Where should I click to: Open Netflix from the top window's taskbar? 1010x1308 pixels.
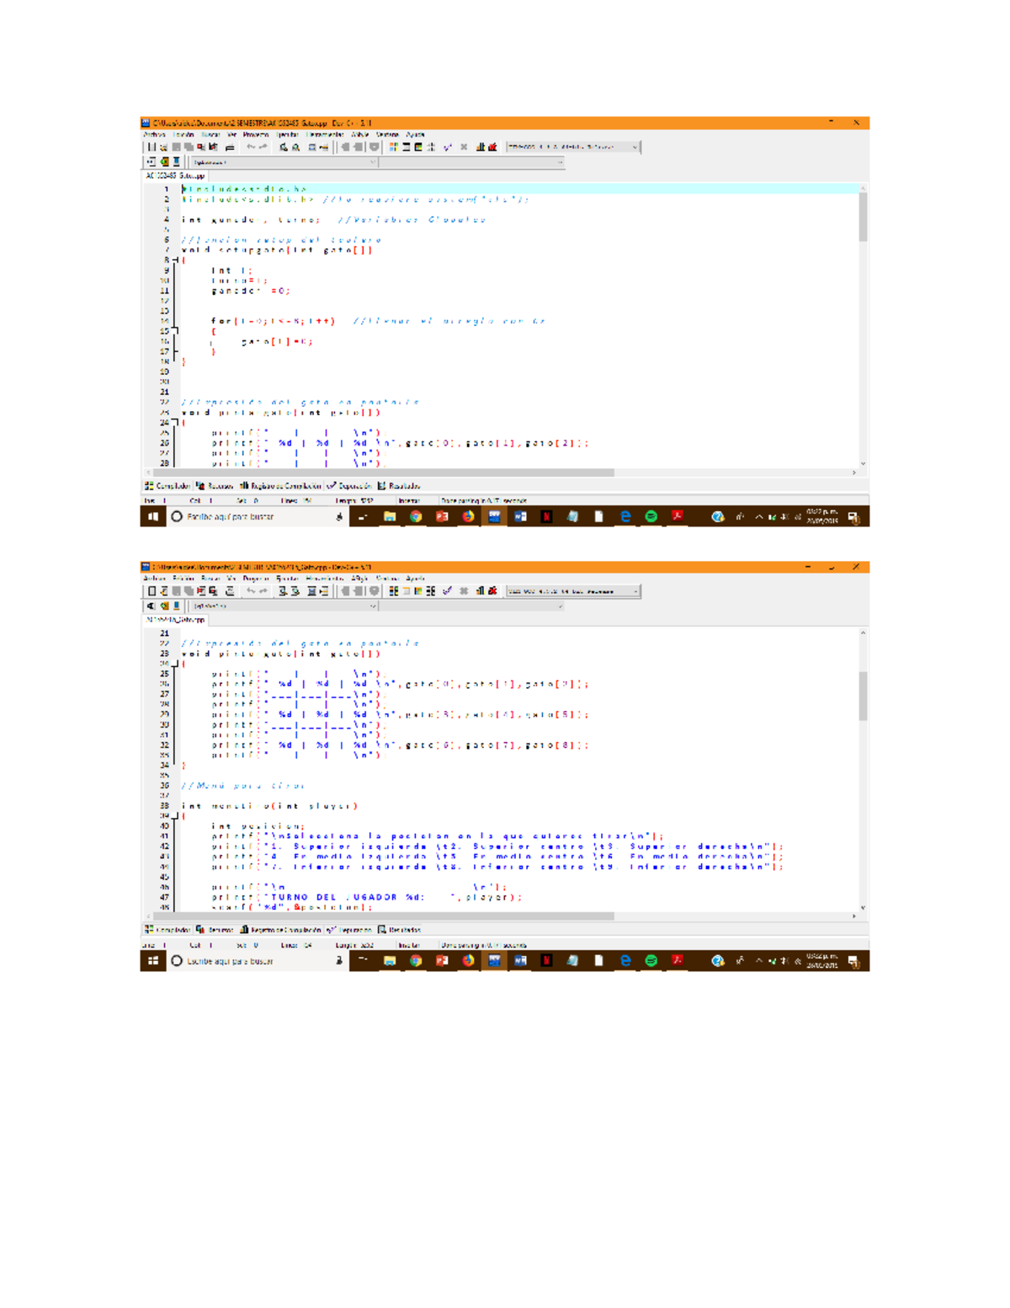tap(546, 516)
